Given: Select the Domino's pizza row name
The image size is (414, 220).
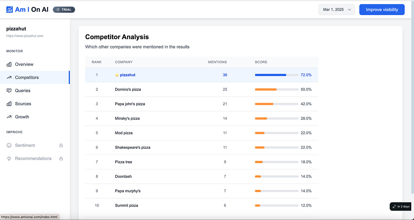Looking at the screenshot, I should [128, 90].
